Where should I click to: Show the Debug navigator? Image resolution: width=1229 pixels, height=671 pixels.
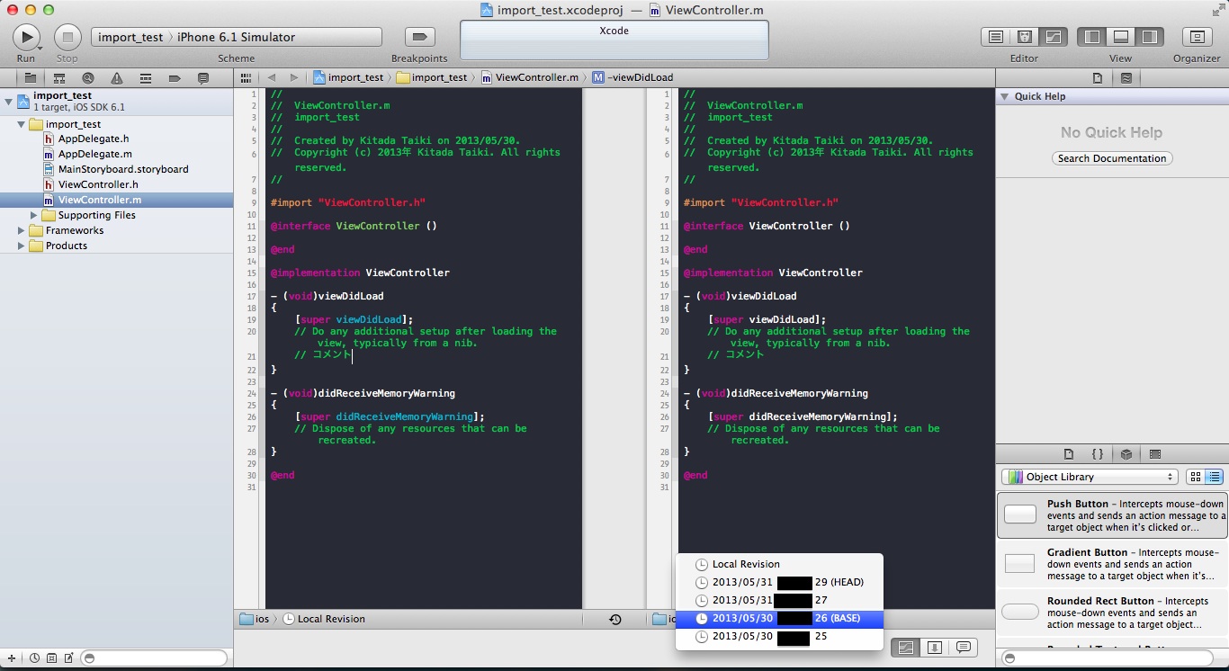click(146, 78)
